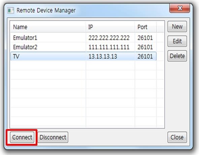Image resolution: width=199 pixels, height=155 pixels.
Task: Click IP address 13.13.13.13
Action: (x=103, y=56)
